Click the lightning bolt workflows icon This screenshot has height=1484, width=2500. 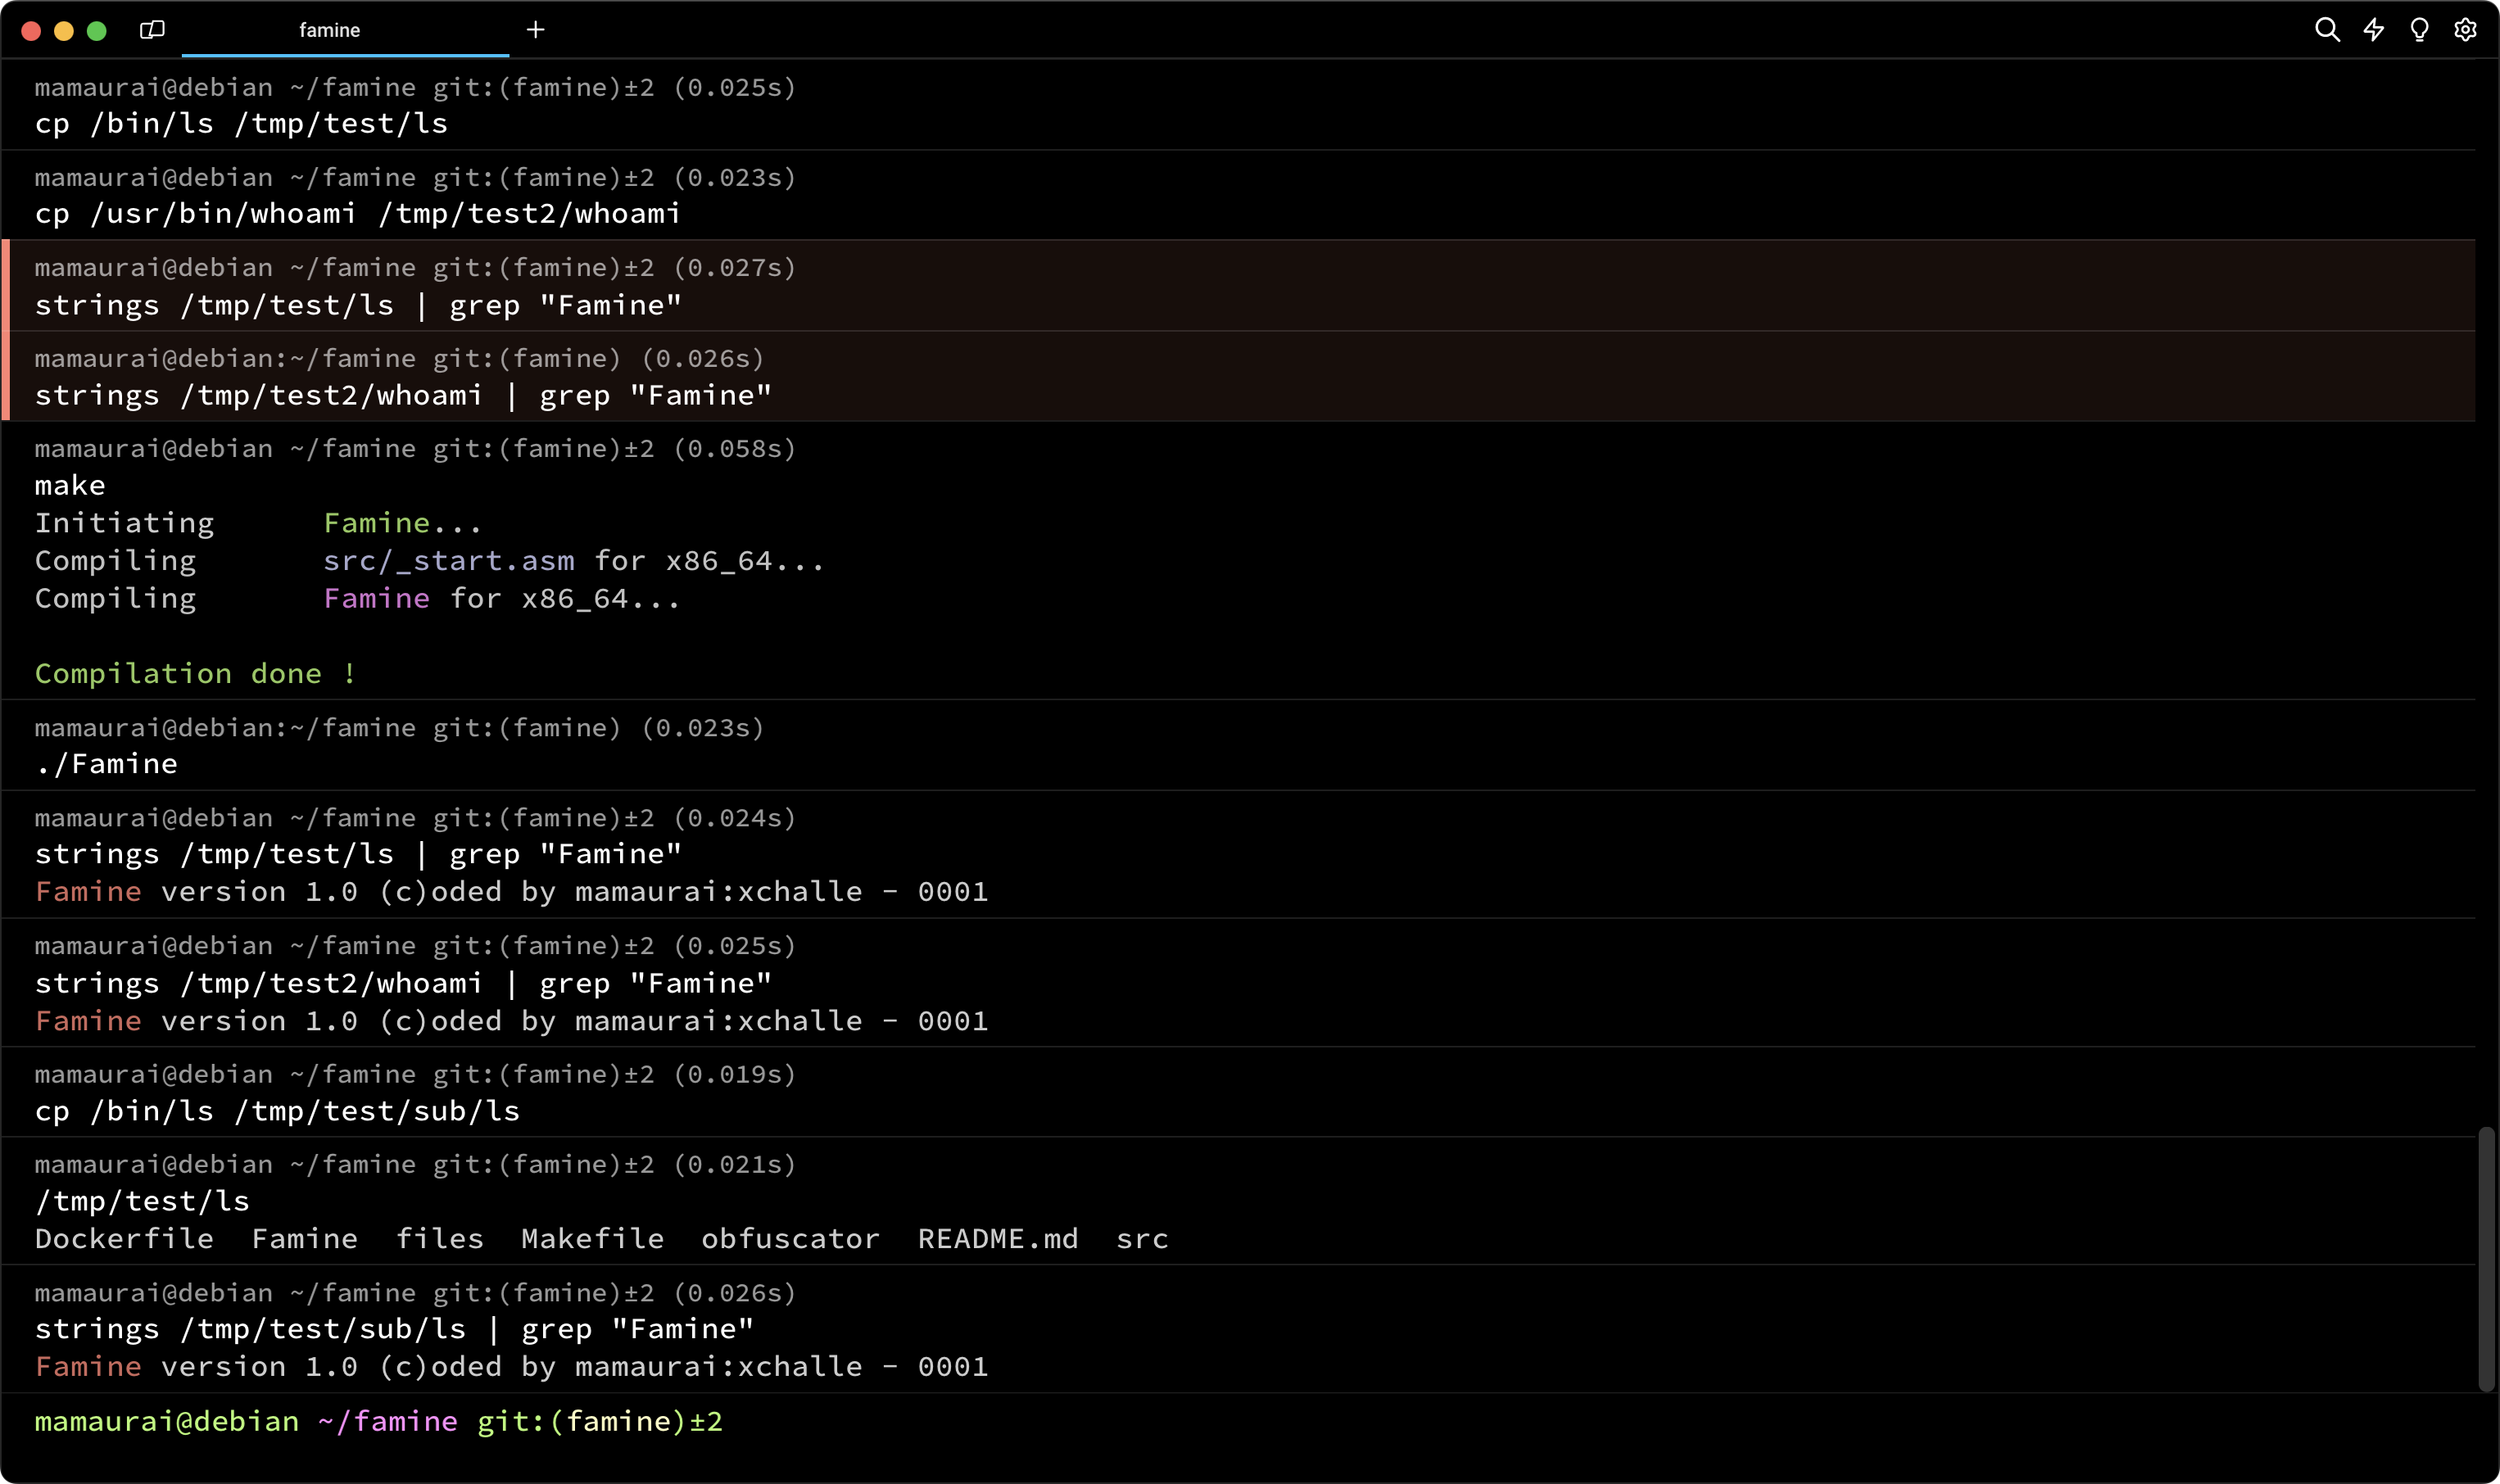(2373, 30)
